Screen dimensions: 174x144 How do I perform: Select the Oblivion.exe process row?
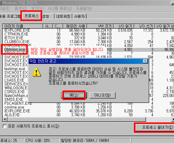88,49
